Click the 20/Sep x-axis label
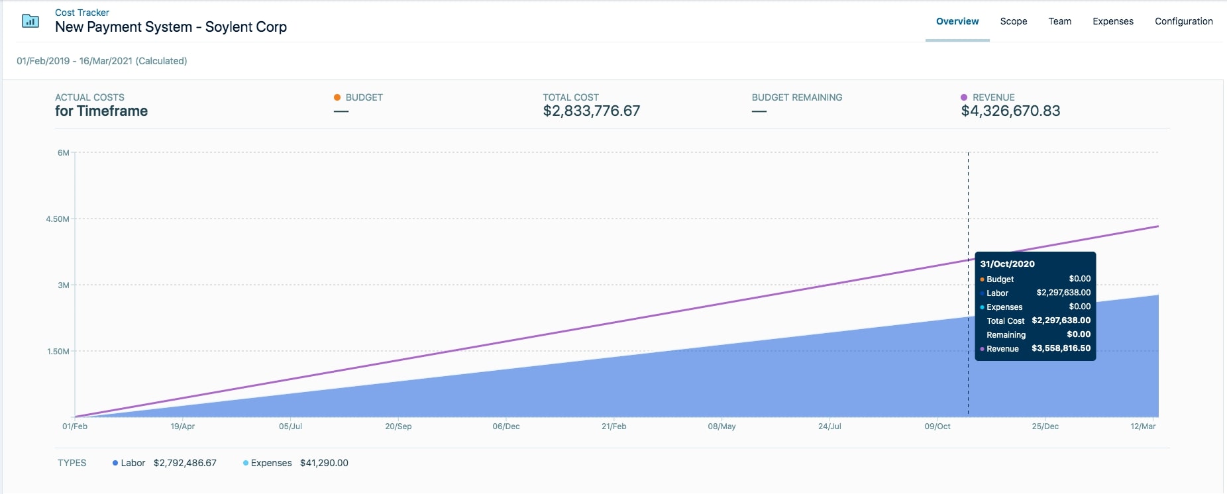Image resolution: width=1227 pixels, height=494 pixels. (x=398, y=426)
